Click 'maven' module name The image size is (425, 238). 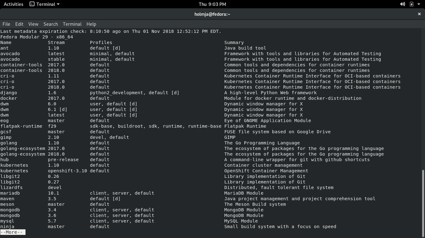7,199
